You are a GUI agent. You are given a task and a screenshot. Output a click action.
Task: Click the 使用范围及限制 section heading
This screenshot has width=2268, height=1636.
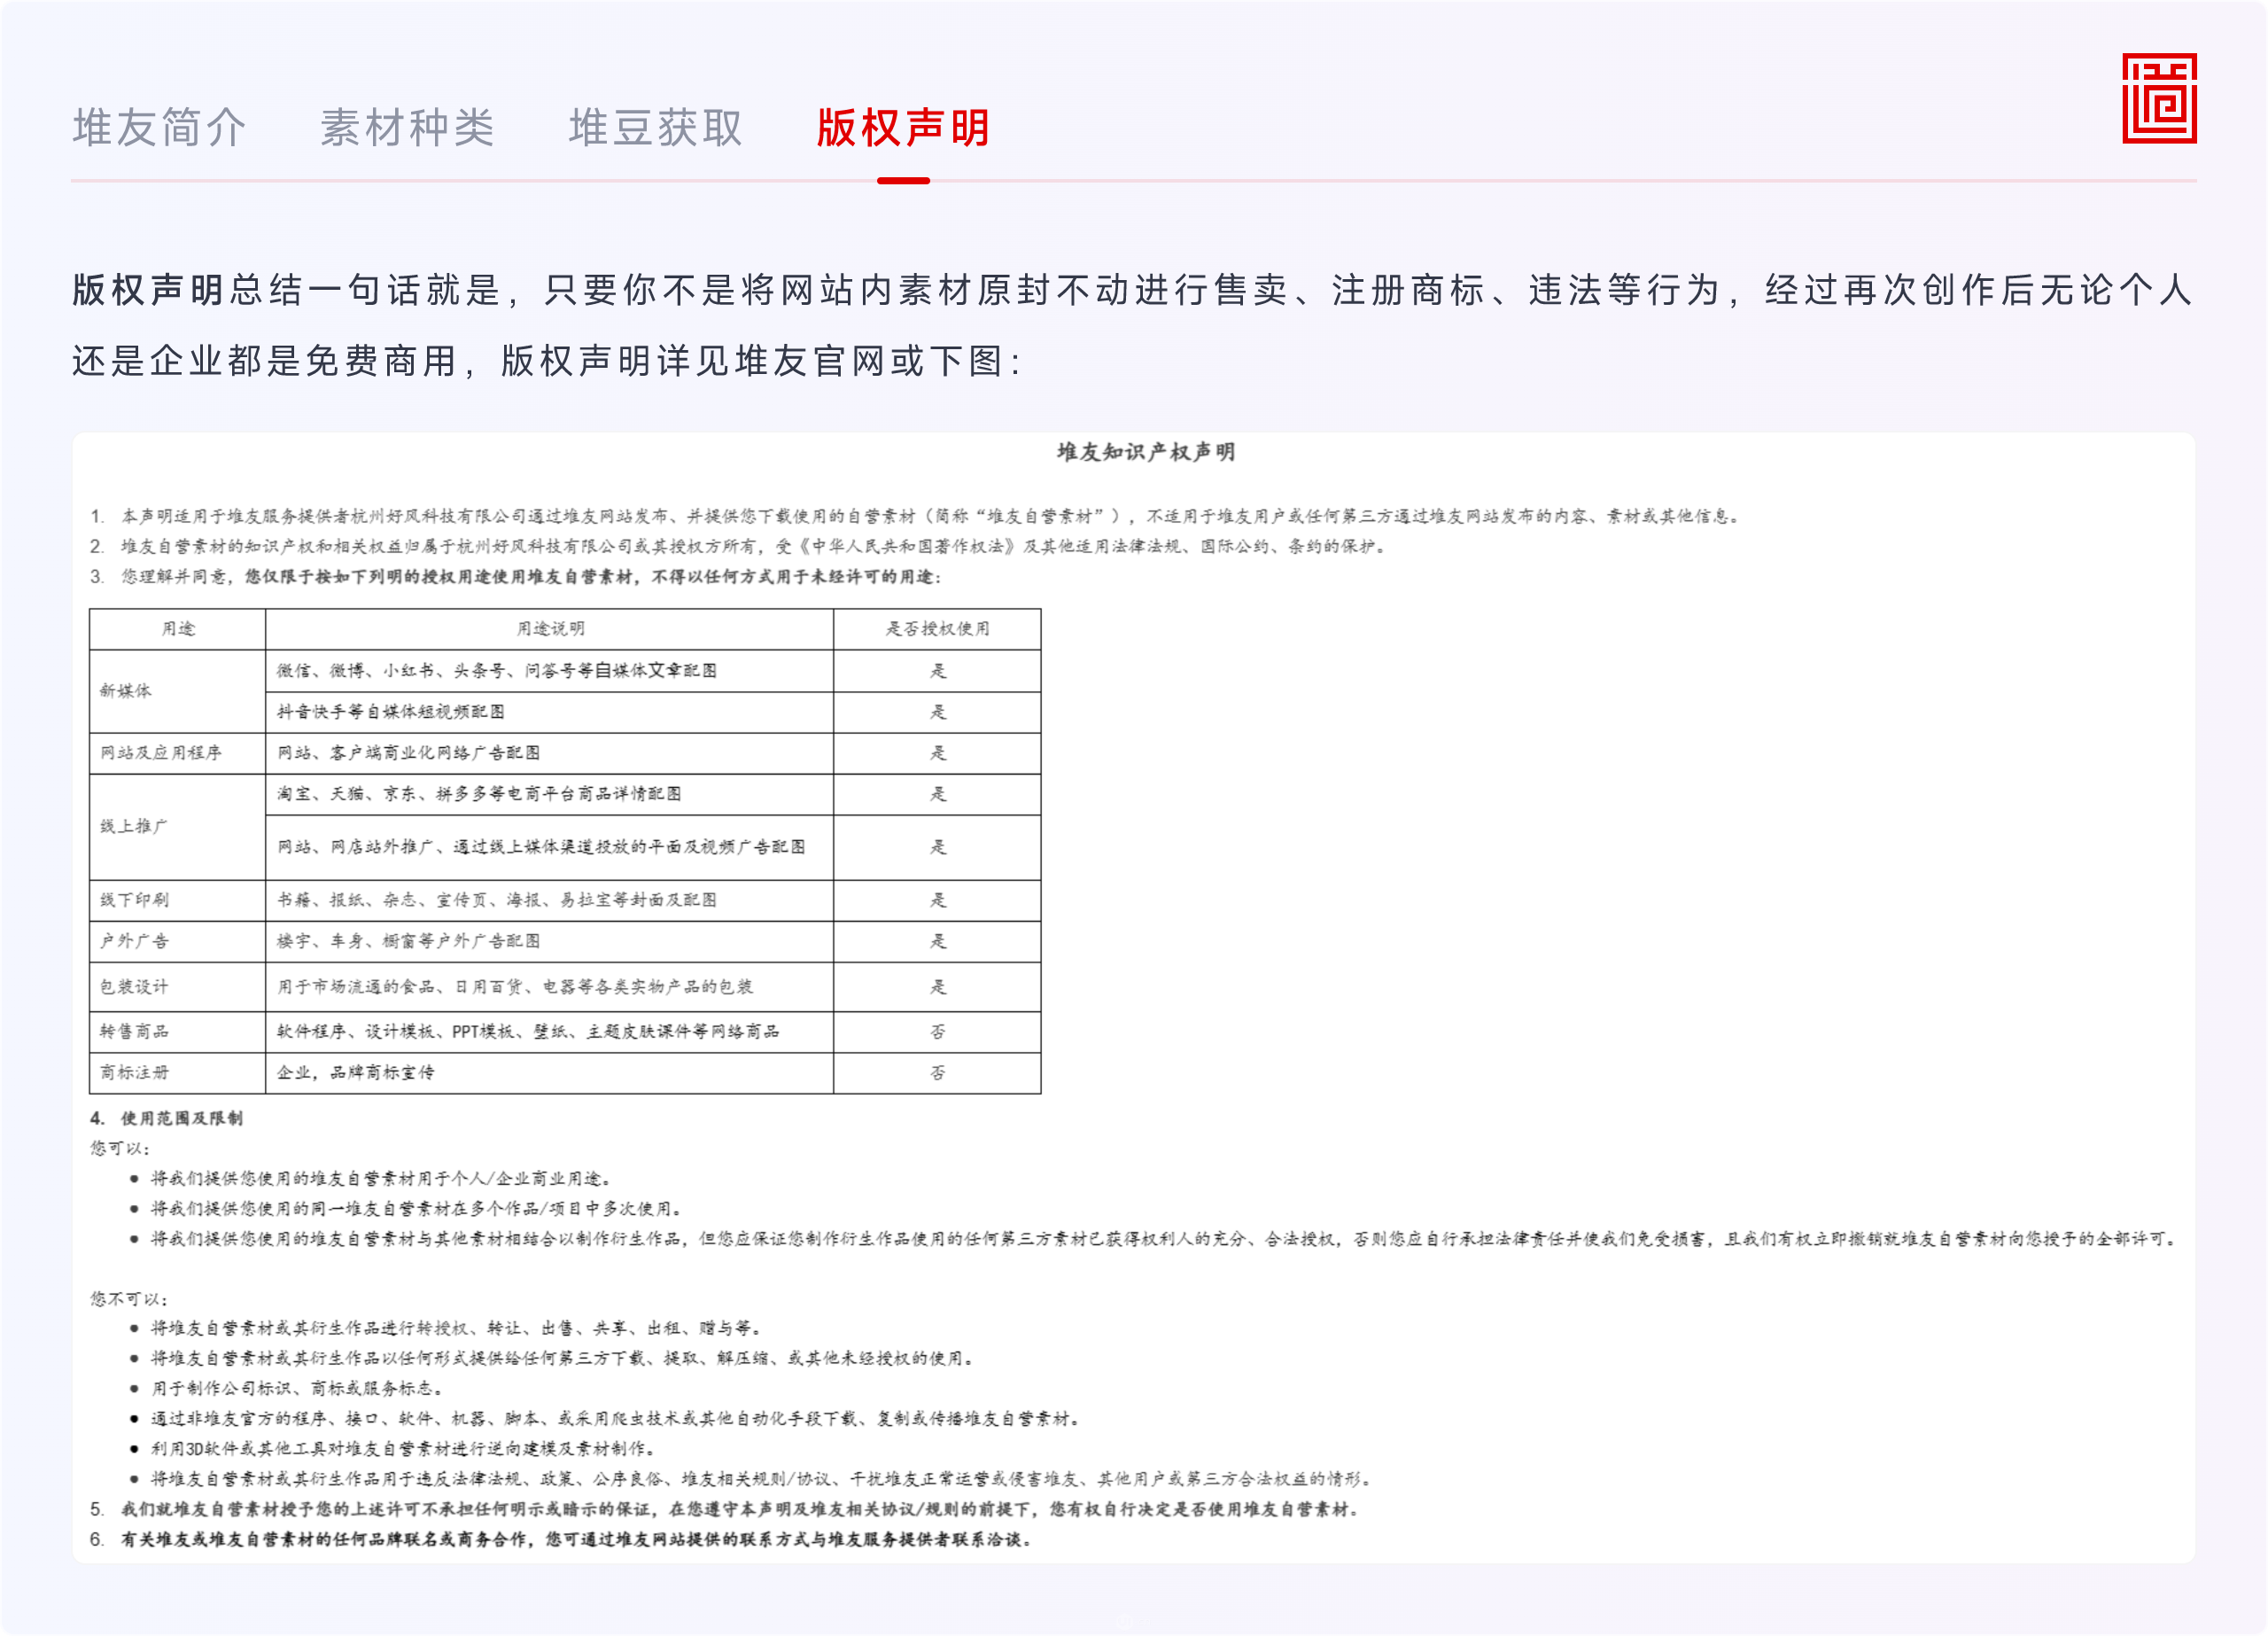(181, 1118)
